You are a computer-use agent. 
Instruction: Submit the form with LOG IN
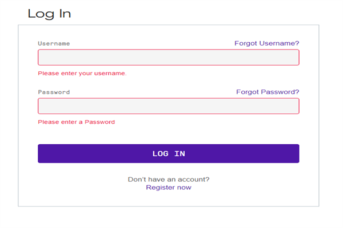point(168,154)
